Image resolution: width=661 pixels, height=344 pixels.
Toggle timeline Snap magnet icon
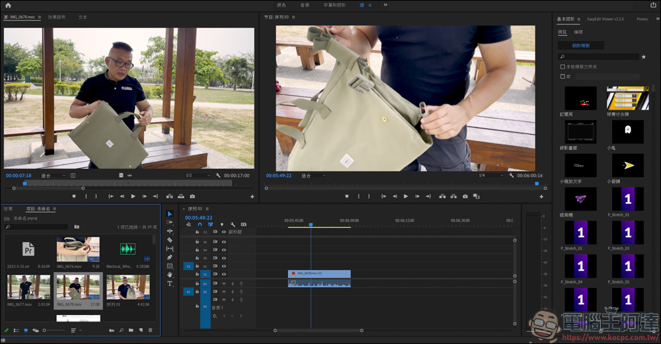[x=200, y=224]
